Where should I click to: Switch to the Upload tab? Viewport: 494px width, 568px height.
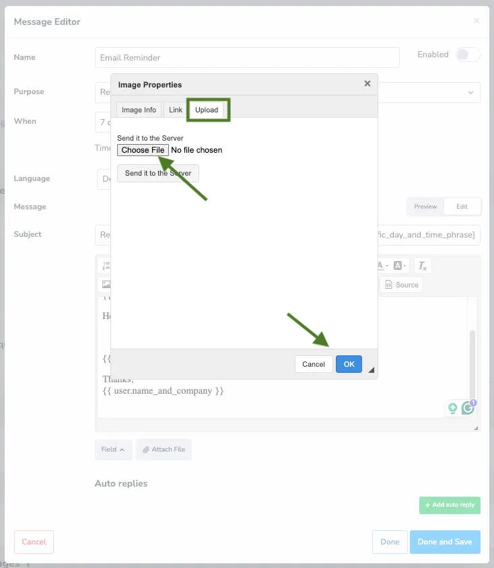(207, 110)
